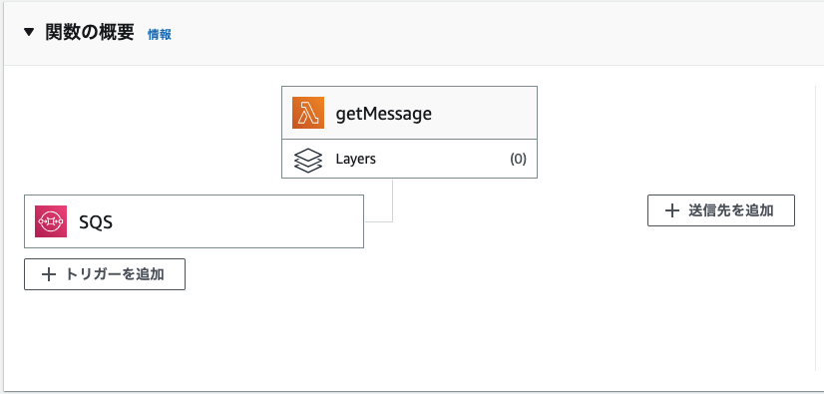Click the 関数の概要 heading text

[90, 33]
